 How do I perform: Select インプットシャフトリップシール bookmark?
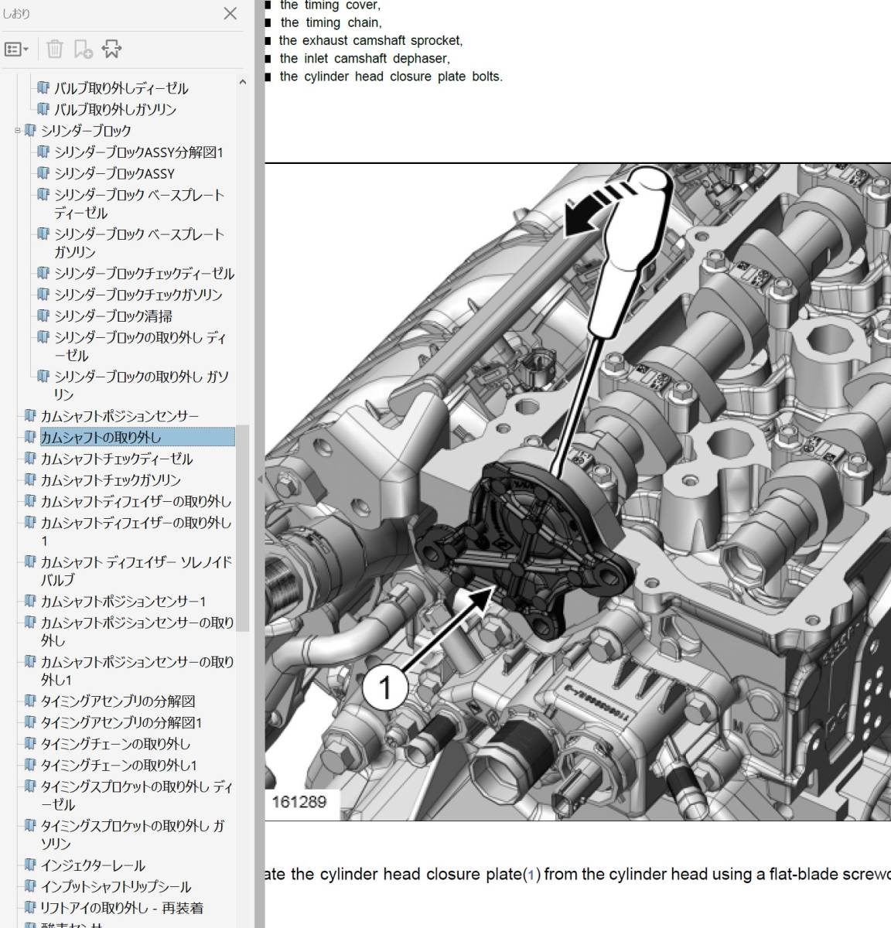[x=115, y=886]
